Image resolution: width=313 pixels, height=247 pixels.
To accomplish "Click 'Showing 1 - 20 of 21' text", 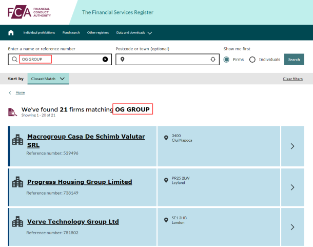I will click(x=38, y=115).
